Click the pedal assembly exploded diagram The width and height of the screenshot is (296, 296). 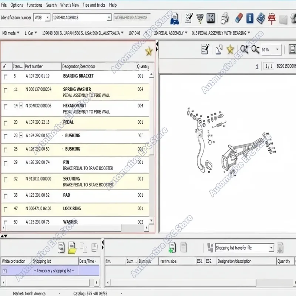[231, 143]
